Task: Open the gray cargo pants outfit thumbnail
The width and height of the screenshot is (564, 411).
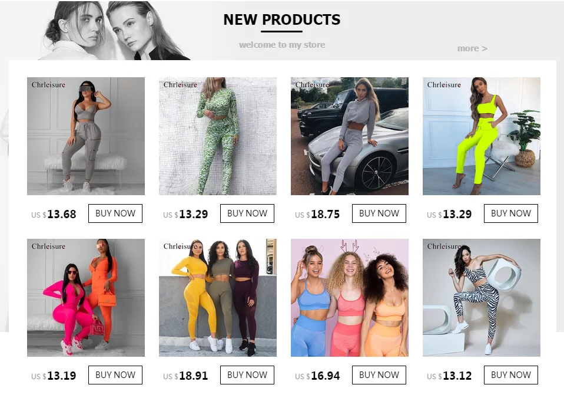Action: 86,136
